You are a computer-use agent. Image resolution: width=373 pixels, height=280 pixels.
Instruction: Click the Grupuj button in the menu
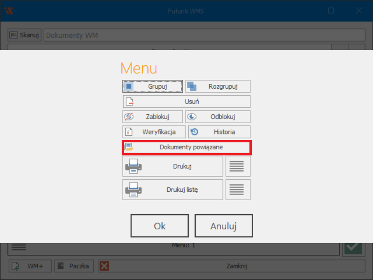pyautogui.click(x=152, y=86)
